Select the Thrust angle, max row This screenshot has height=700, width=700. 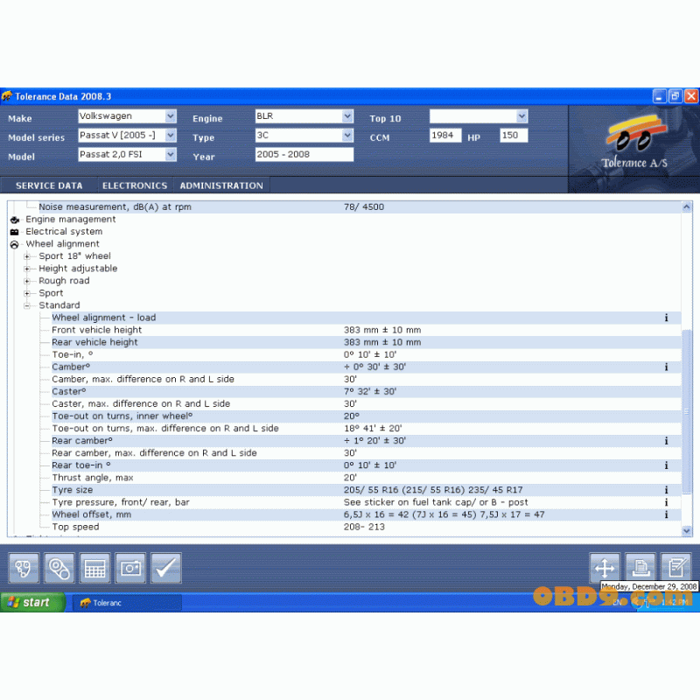(x=366, y=478)
